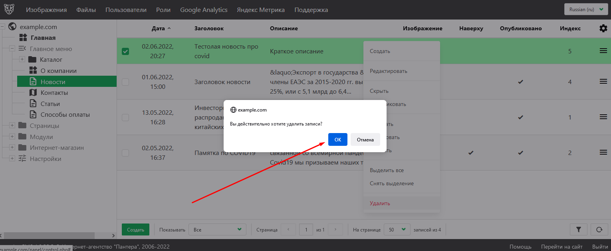Click the page number input field
Screen dimensions: 611x251
click(x=306, y=229)
